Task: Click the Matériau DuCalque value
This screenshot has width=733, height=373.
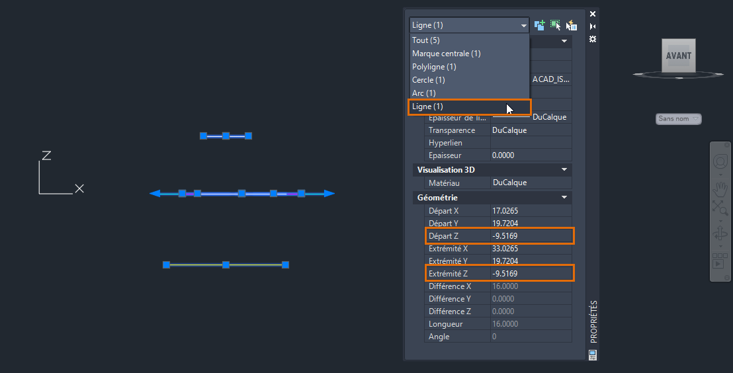Action: [531, 183]
